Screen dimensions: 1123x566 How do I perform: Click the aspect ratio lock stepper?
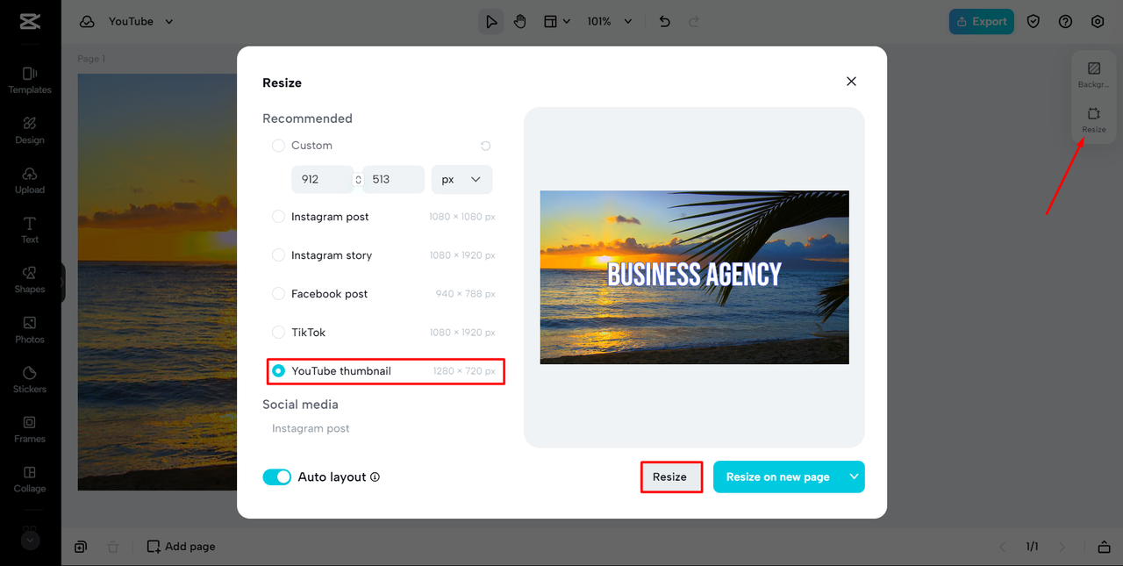coord(358,179)
